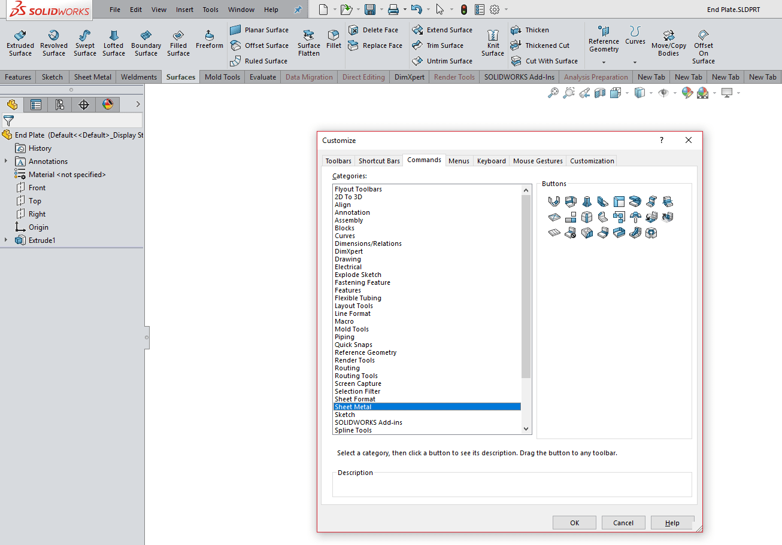Apply the Fillet tool in ribbon
The width and height of the screenshot is (782, 545).
(x=334, y=39)
